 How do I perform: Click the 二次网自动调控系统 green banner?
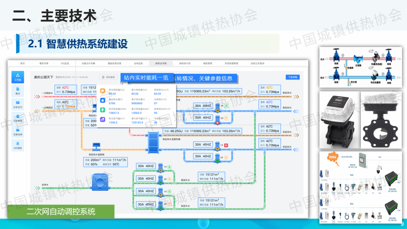point(61,212)
